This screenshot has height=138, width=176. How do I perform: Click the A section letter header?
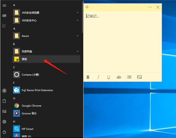coord(14,28)
